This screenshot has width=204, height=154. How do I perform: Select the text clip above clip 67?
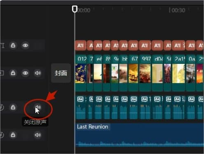[133, 45]
